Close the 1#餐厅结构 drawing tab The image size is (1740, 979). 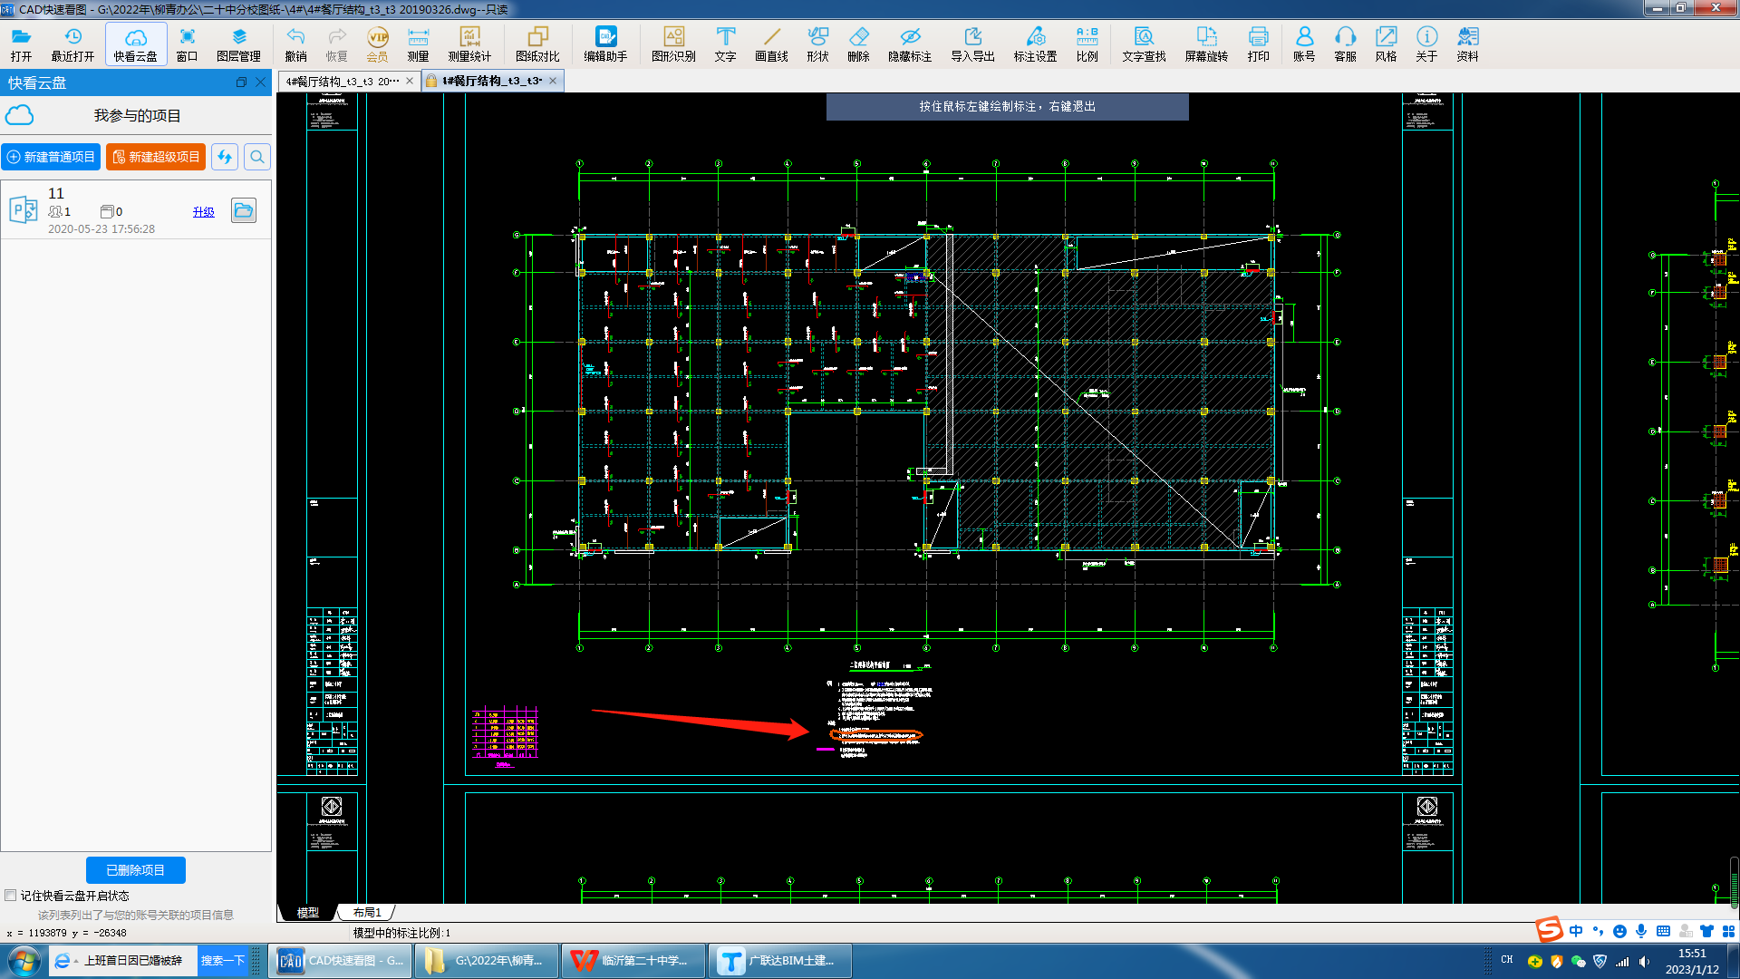[x=553, y=82]
